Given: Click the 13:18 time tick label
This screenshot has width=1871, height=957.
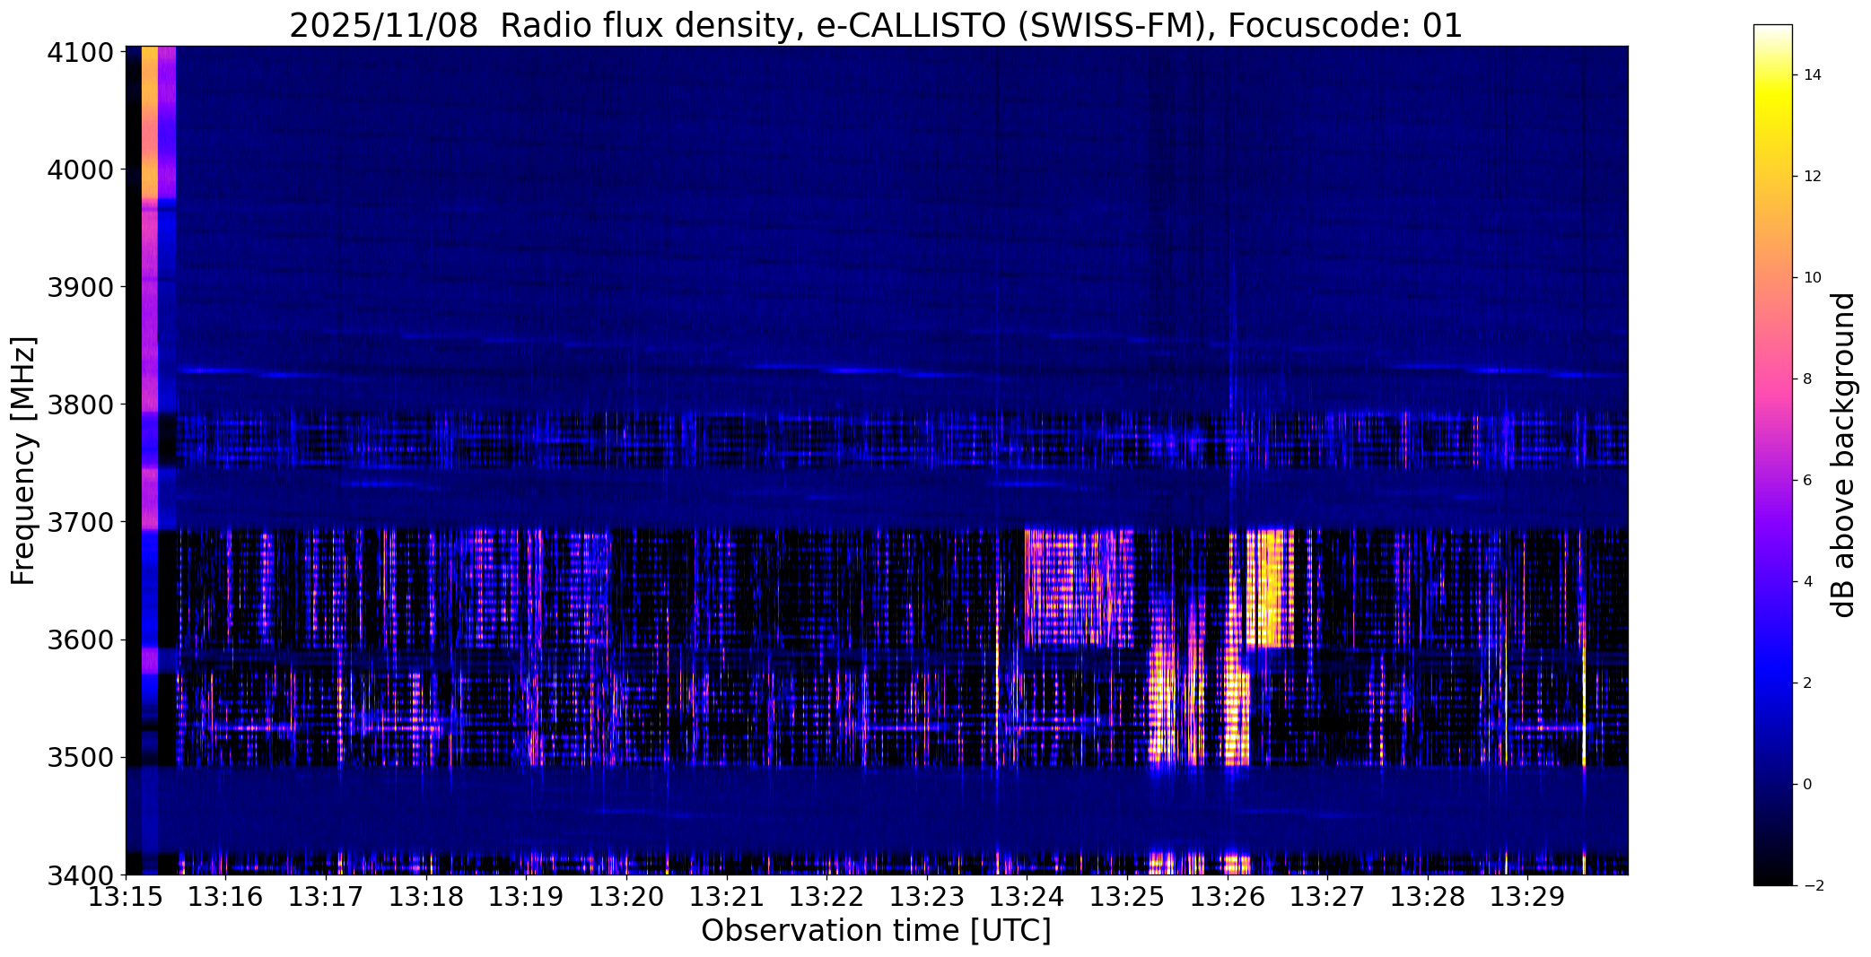Looking at the screenshot, I should pos(426,897).
